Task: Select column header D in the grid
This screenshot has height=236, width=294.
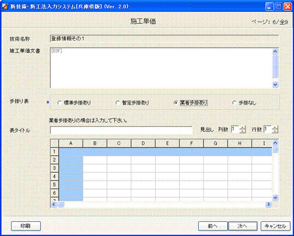Action: point(143,143)
